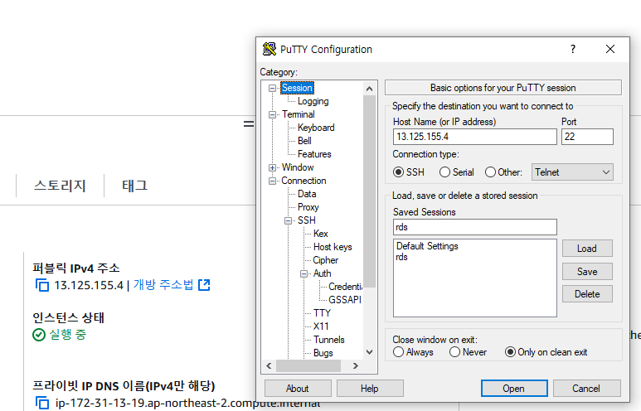Collapse the Auth tree node
641x411 pixels.
point(304,273)
